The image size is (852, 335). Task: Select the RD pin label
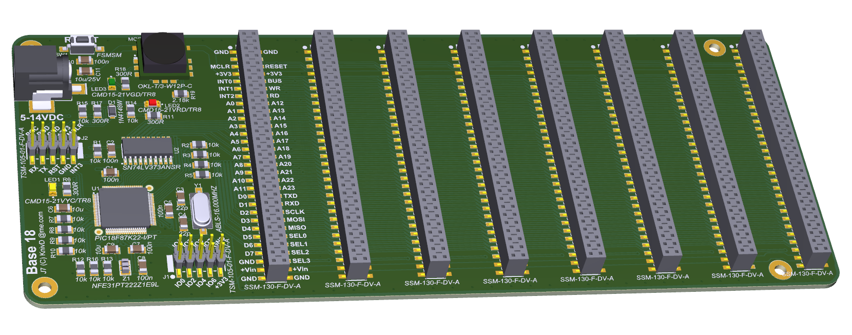tap(275, 96)
